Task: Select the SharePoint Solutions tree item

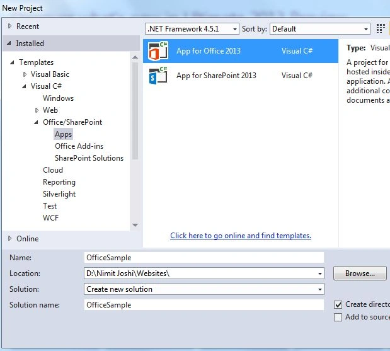Action: [89, 158]
